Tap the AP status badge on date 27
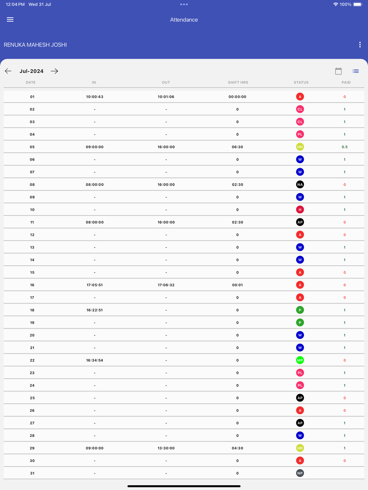 click(x=300, y=423)
